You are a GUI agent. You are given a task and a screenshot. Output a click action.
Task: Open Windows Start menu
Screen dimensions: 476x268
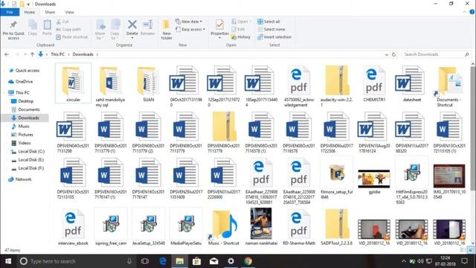8,261
